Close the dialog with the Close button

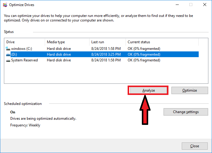pos(194,146)
